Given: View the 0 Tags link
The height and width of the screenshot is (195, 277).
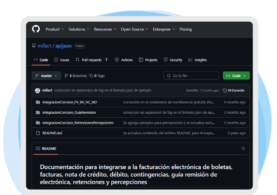Looking at the screenshot, I should tap(97, 76).
